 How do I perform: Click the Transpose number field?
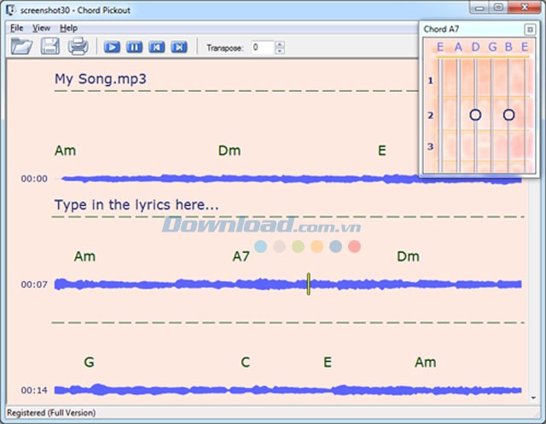point(261,47)
